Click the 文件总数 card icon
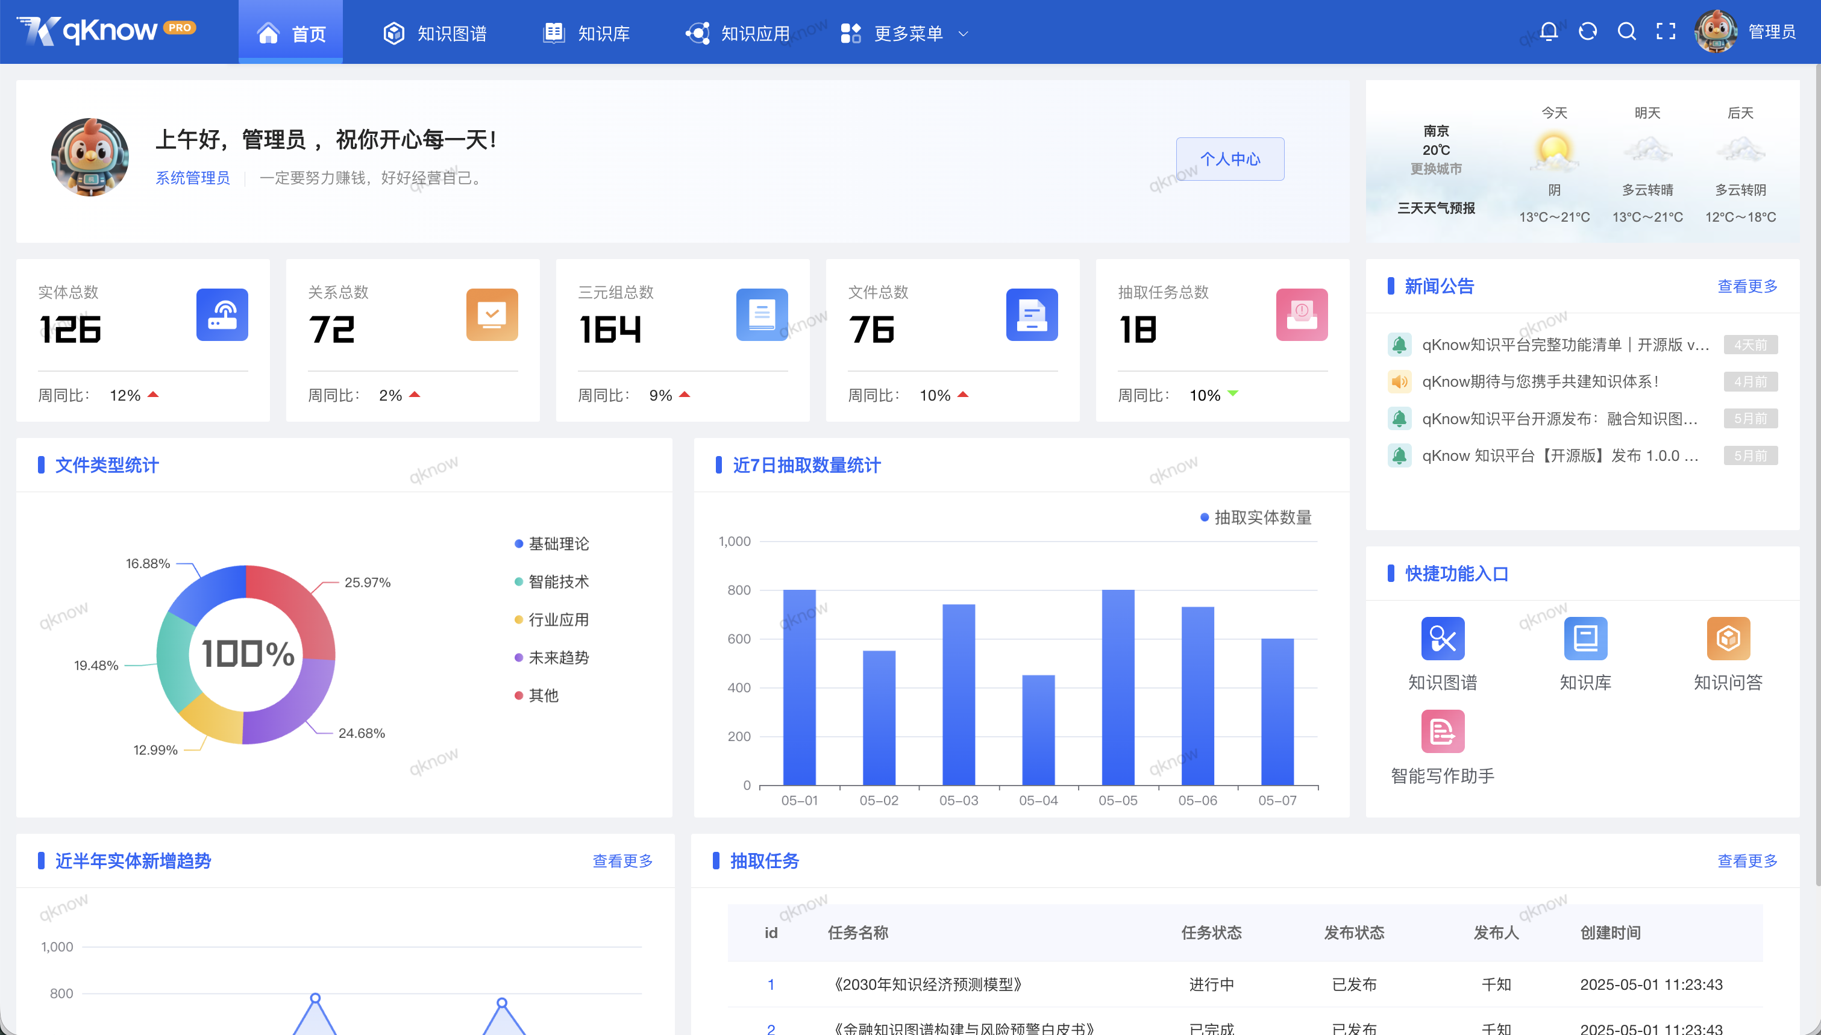This screenshot has width=1821, height=1035. 1032,315
